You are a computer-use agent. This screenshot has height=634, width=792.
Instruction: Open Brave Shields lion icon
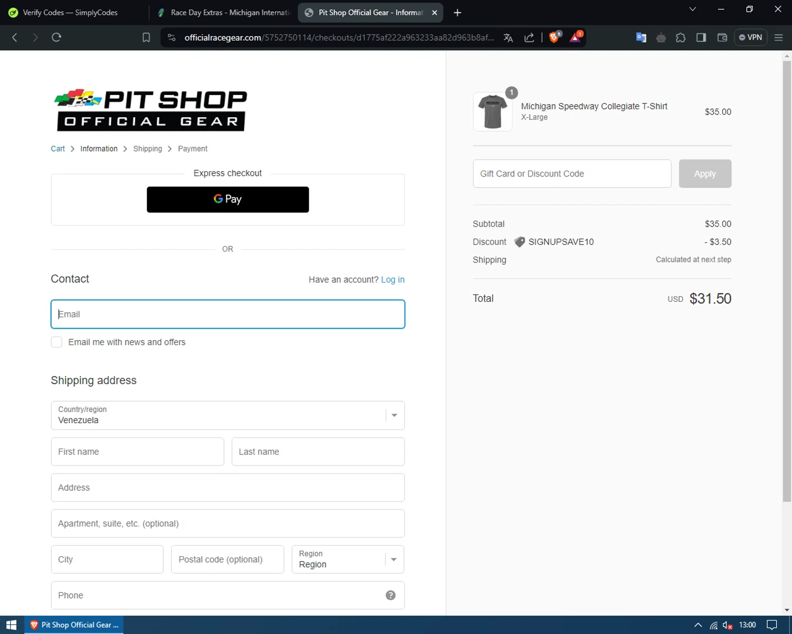pos(554,37)
